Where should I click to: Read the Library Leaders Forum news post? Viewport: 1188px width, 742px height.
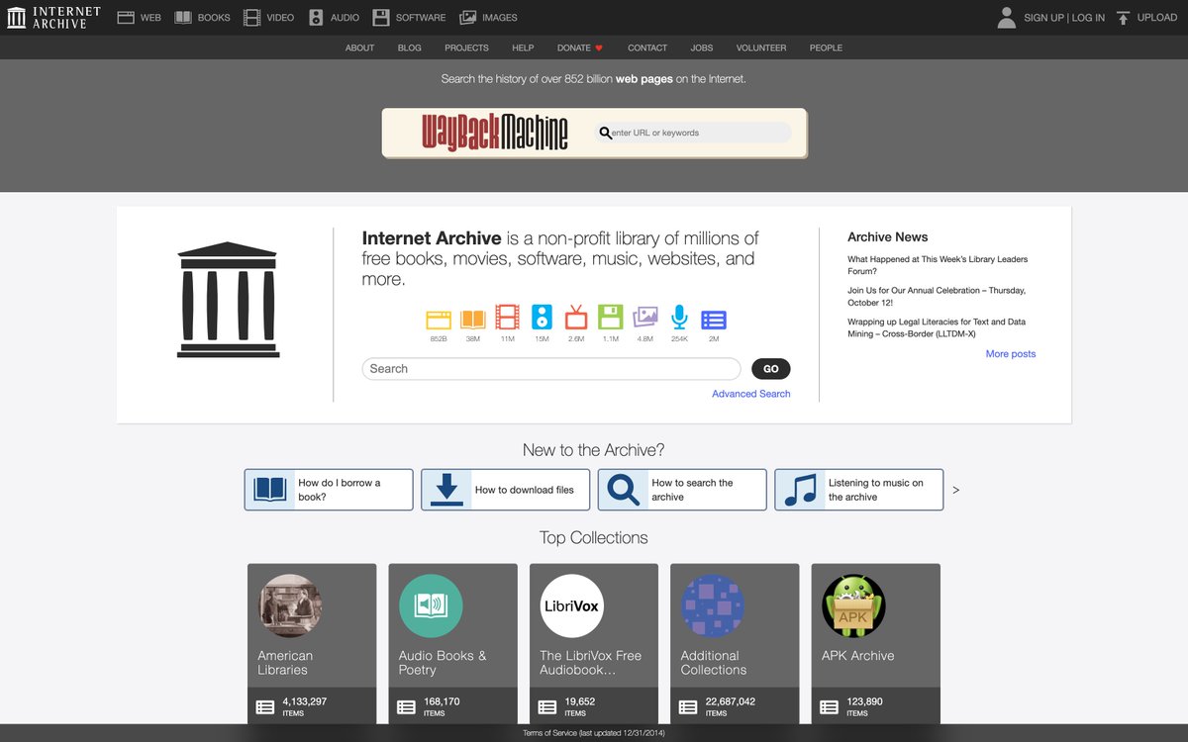(938, 265)
